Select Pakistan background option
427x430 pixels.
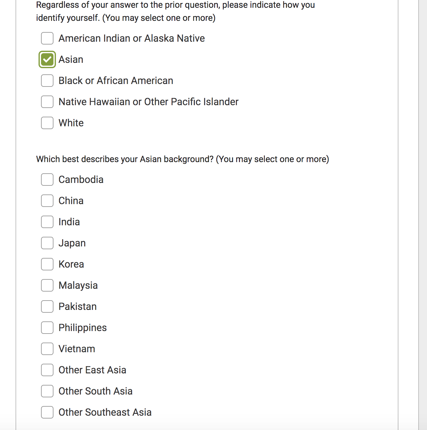tap(47, 306)
